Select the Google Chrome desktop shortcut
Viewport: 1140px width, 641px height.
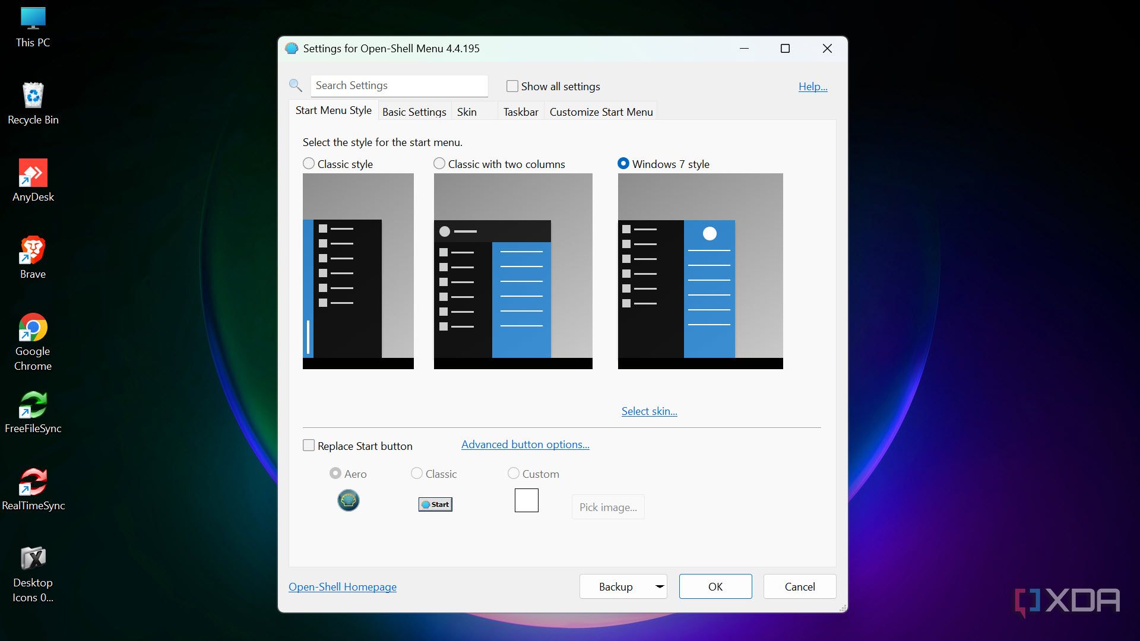33,328
